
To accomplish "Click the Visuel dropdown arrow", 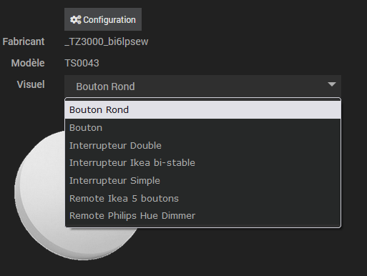I will click(x=332, y=84).
